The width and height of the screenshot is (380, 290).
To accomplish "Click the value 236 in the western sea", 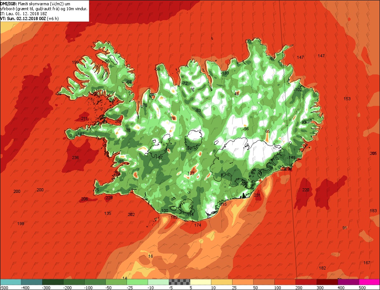I will (x=75, y=158).
